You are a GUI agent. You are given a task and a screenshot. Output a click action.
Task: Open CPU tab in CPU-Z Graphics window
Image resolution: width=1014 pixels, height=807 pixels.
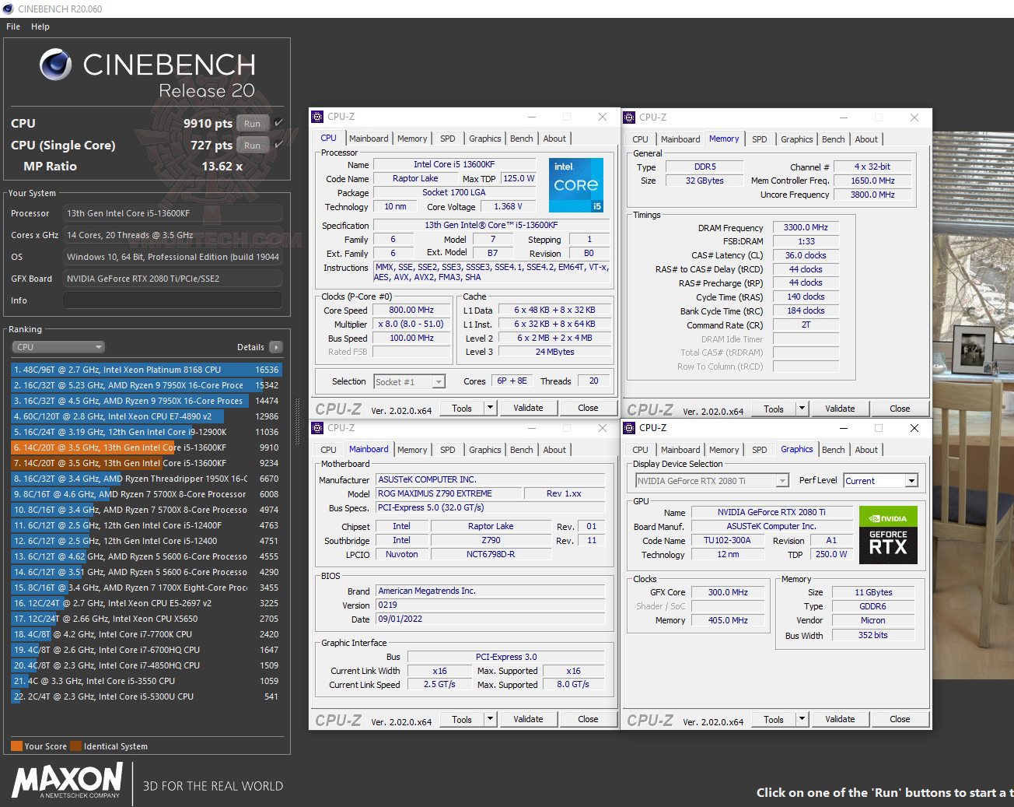[640, 450]
